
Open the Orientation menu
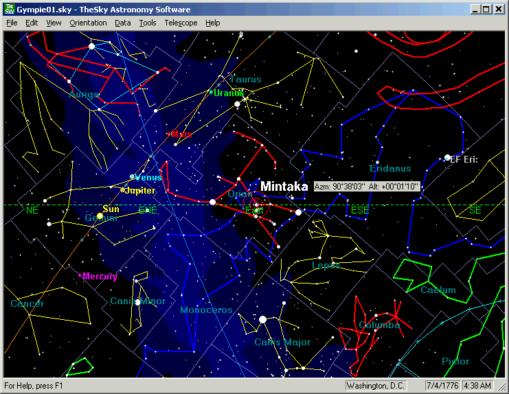point(88,23)
